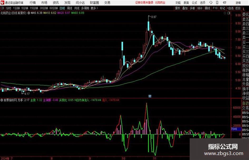Switch to the 5分钟 period tab
Image resolution: width=249 pixels, height=160 pixels.
pyautogui.click(x=25, y=8)
